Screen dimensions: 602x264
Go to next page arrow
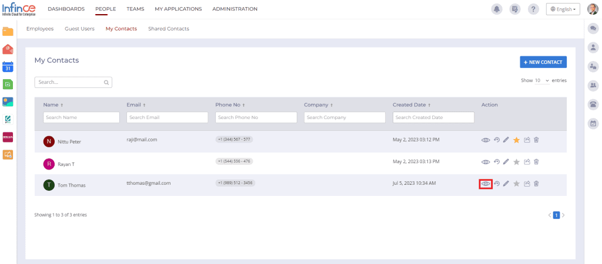(563, 215)
